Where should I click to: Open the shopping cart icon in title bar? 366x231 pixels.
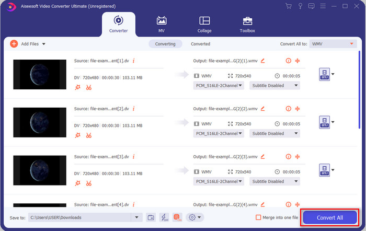pos(289,6)
